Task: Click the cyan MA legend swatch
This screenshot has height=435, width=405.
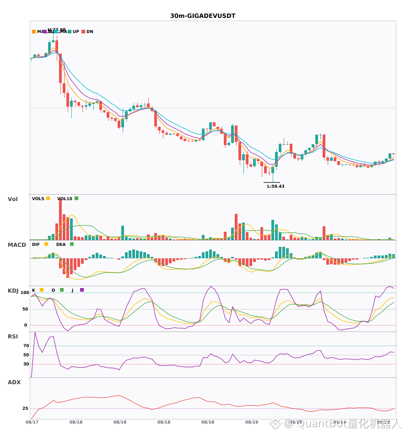Action: tap(56, 32)
